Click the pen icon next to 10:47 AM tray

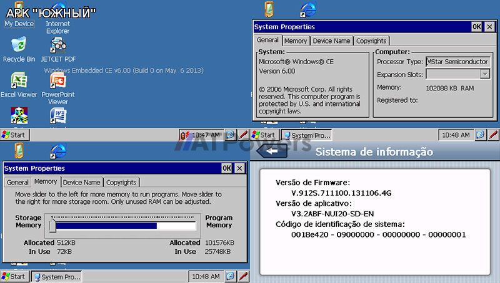pyautogui.click(x=243, y=135)
